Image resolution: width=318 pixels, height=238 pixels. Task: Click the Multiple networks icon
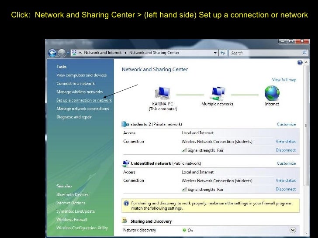pyautogui.click(x=218, y=93)
